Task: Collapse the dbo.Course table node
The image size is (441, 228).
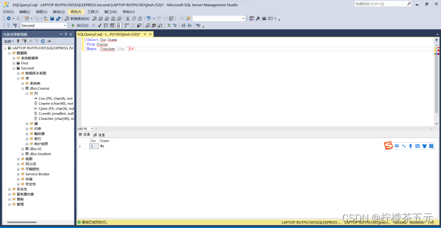Action: click(23, 89)
